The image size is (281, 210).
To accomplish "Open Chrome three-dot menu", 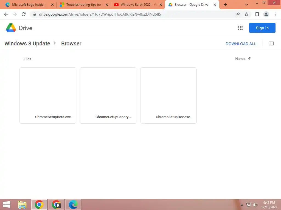I will (x=275, y=14).
